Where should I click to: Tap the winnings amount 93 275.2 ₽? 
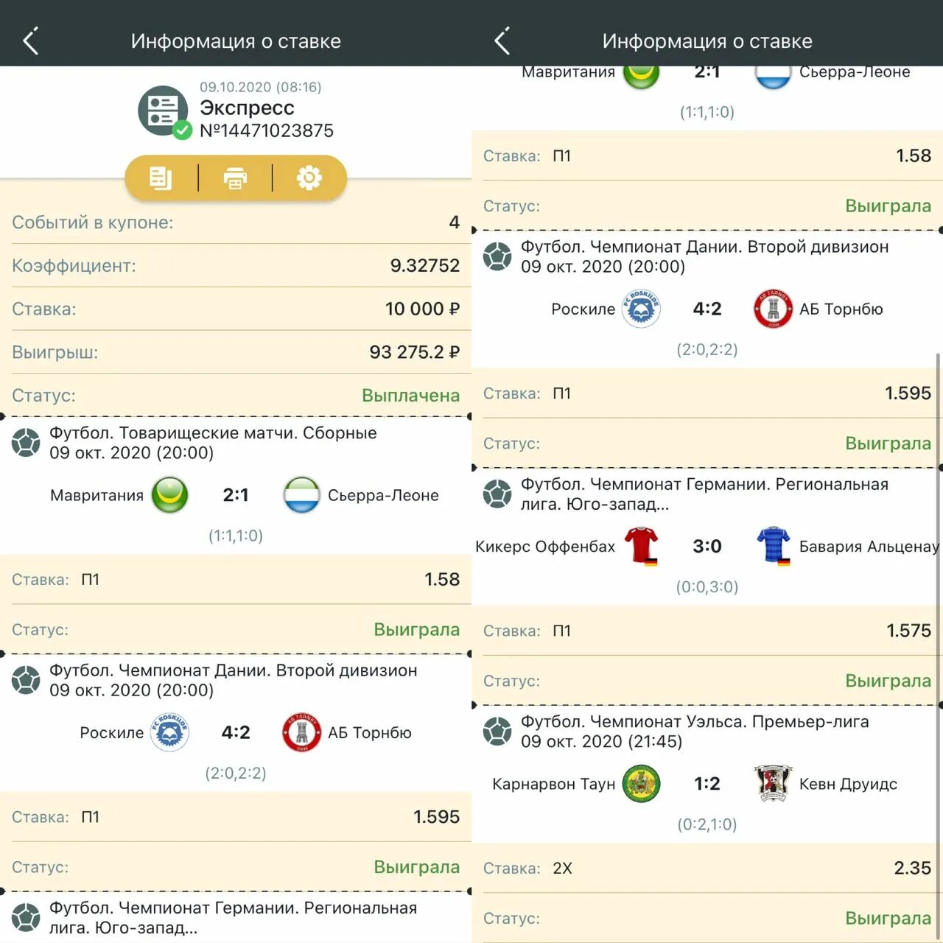(x=415, y=352)
